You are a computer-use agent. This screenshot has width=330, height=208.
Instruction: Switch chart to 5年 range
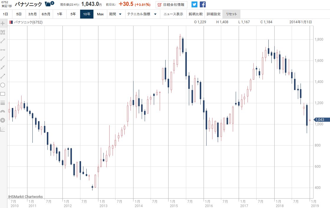tap(73, 14)
